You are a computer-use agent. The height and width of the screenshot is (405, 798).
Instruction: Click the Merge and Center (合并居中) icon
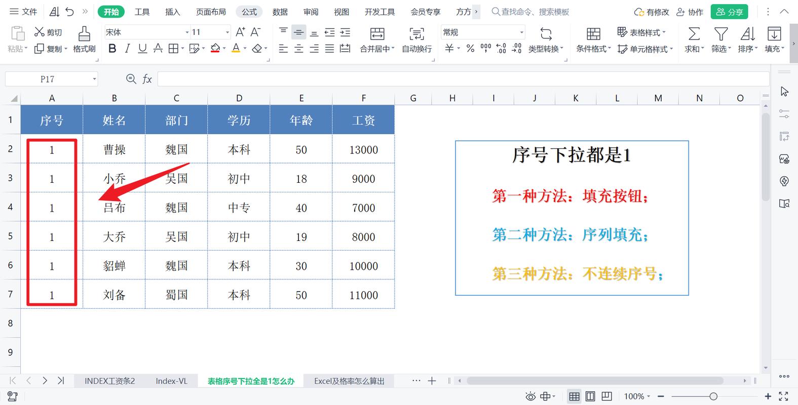coord(377,34)
